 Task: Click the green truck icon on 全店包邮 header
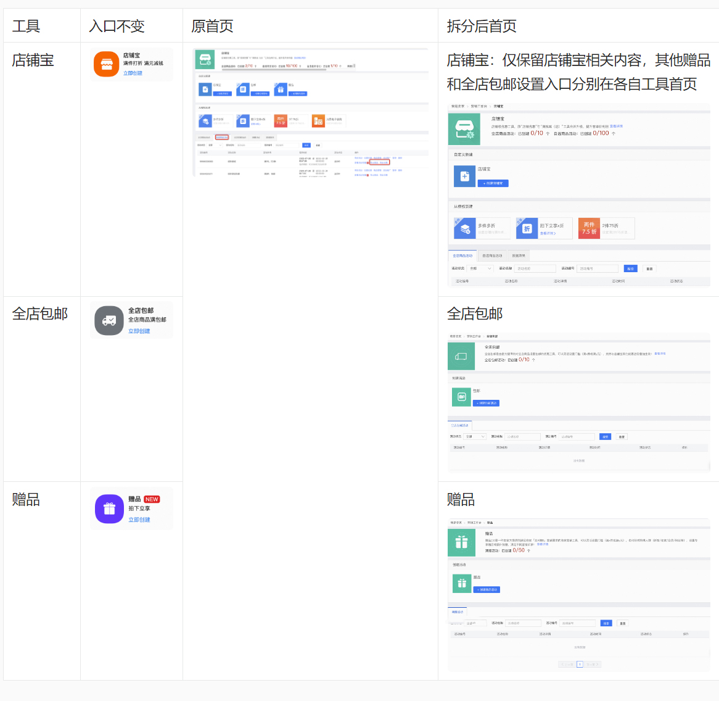(461, 356)
